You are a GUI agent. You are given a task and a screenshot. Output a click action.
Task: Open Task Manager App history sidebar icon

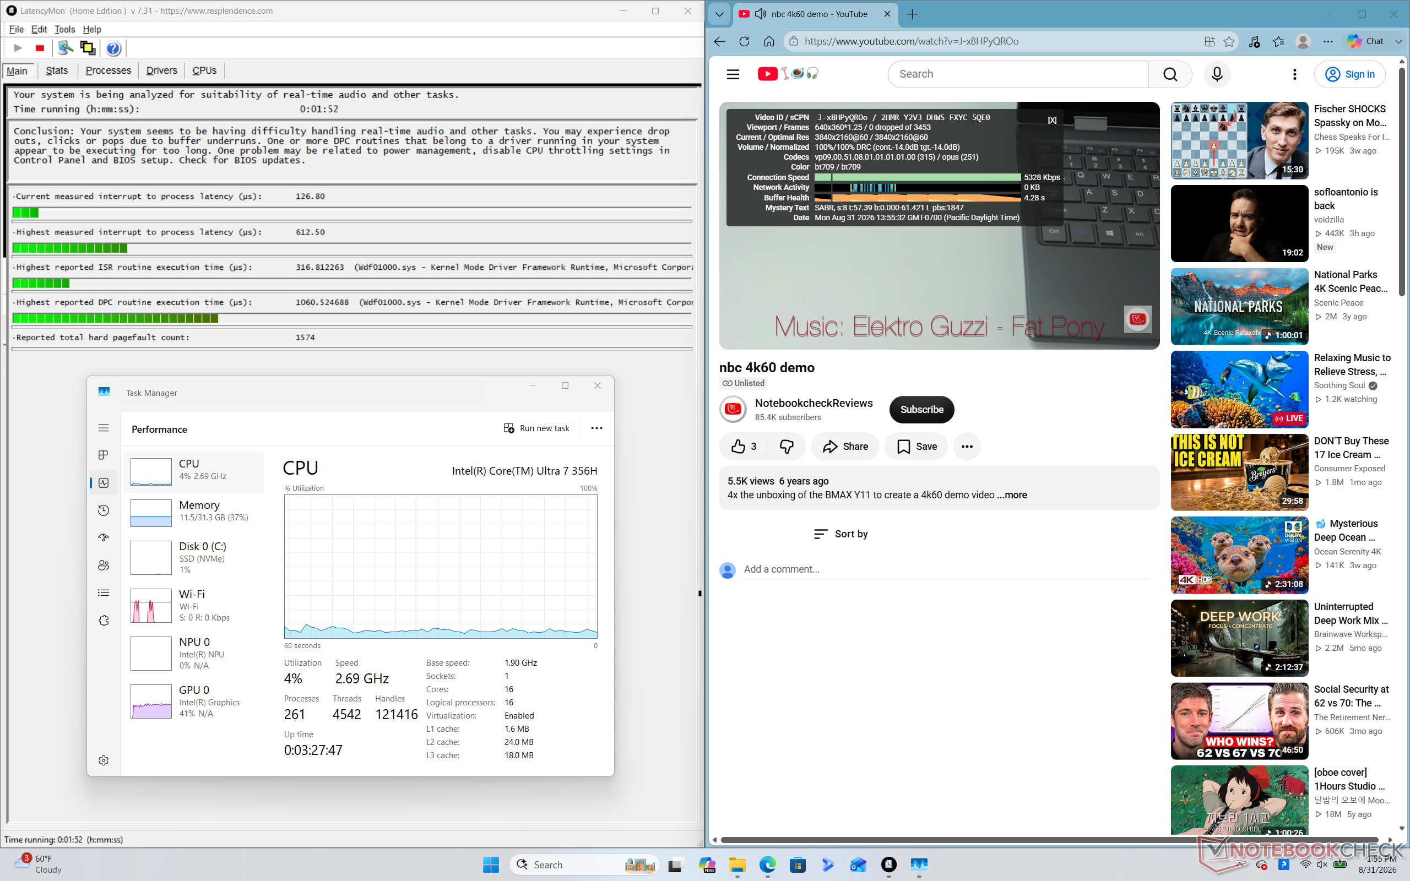coord(104,510)
